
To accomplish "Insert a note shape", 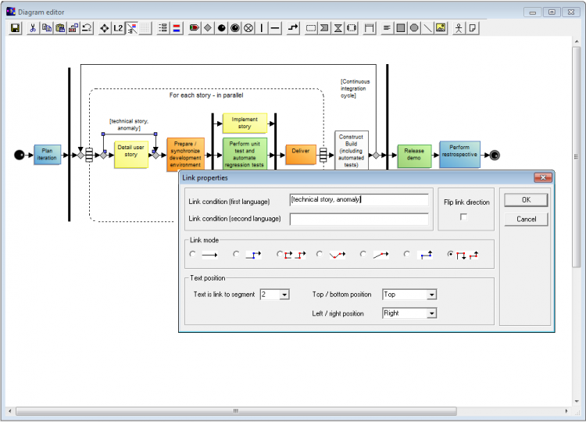I will (x=472, y=28).
